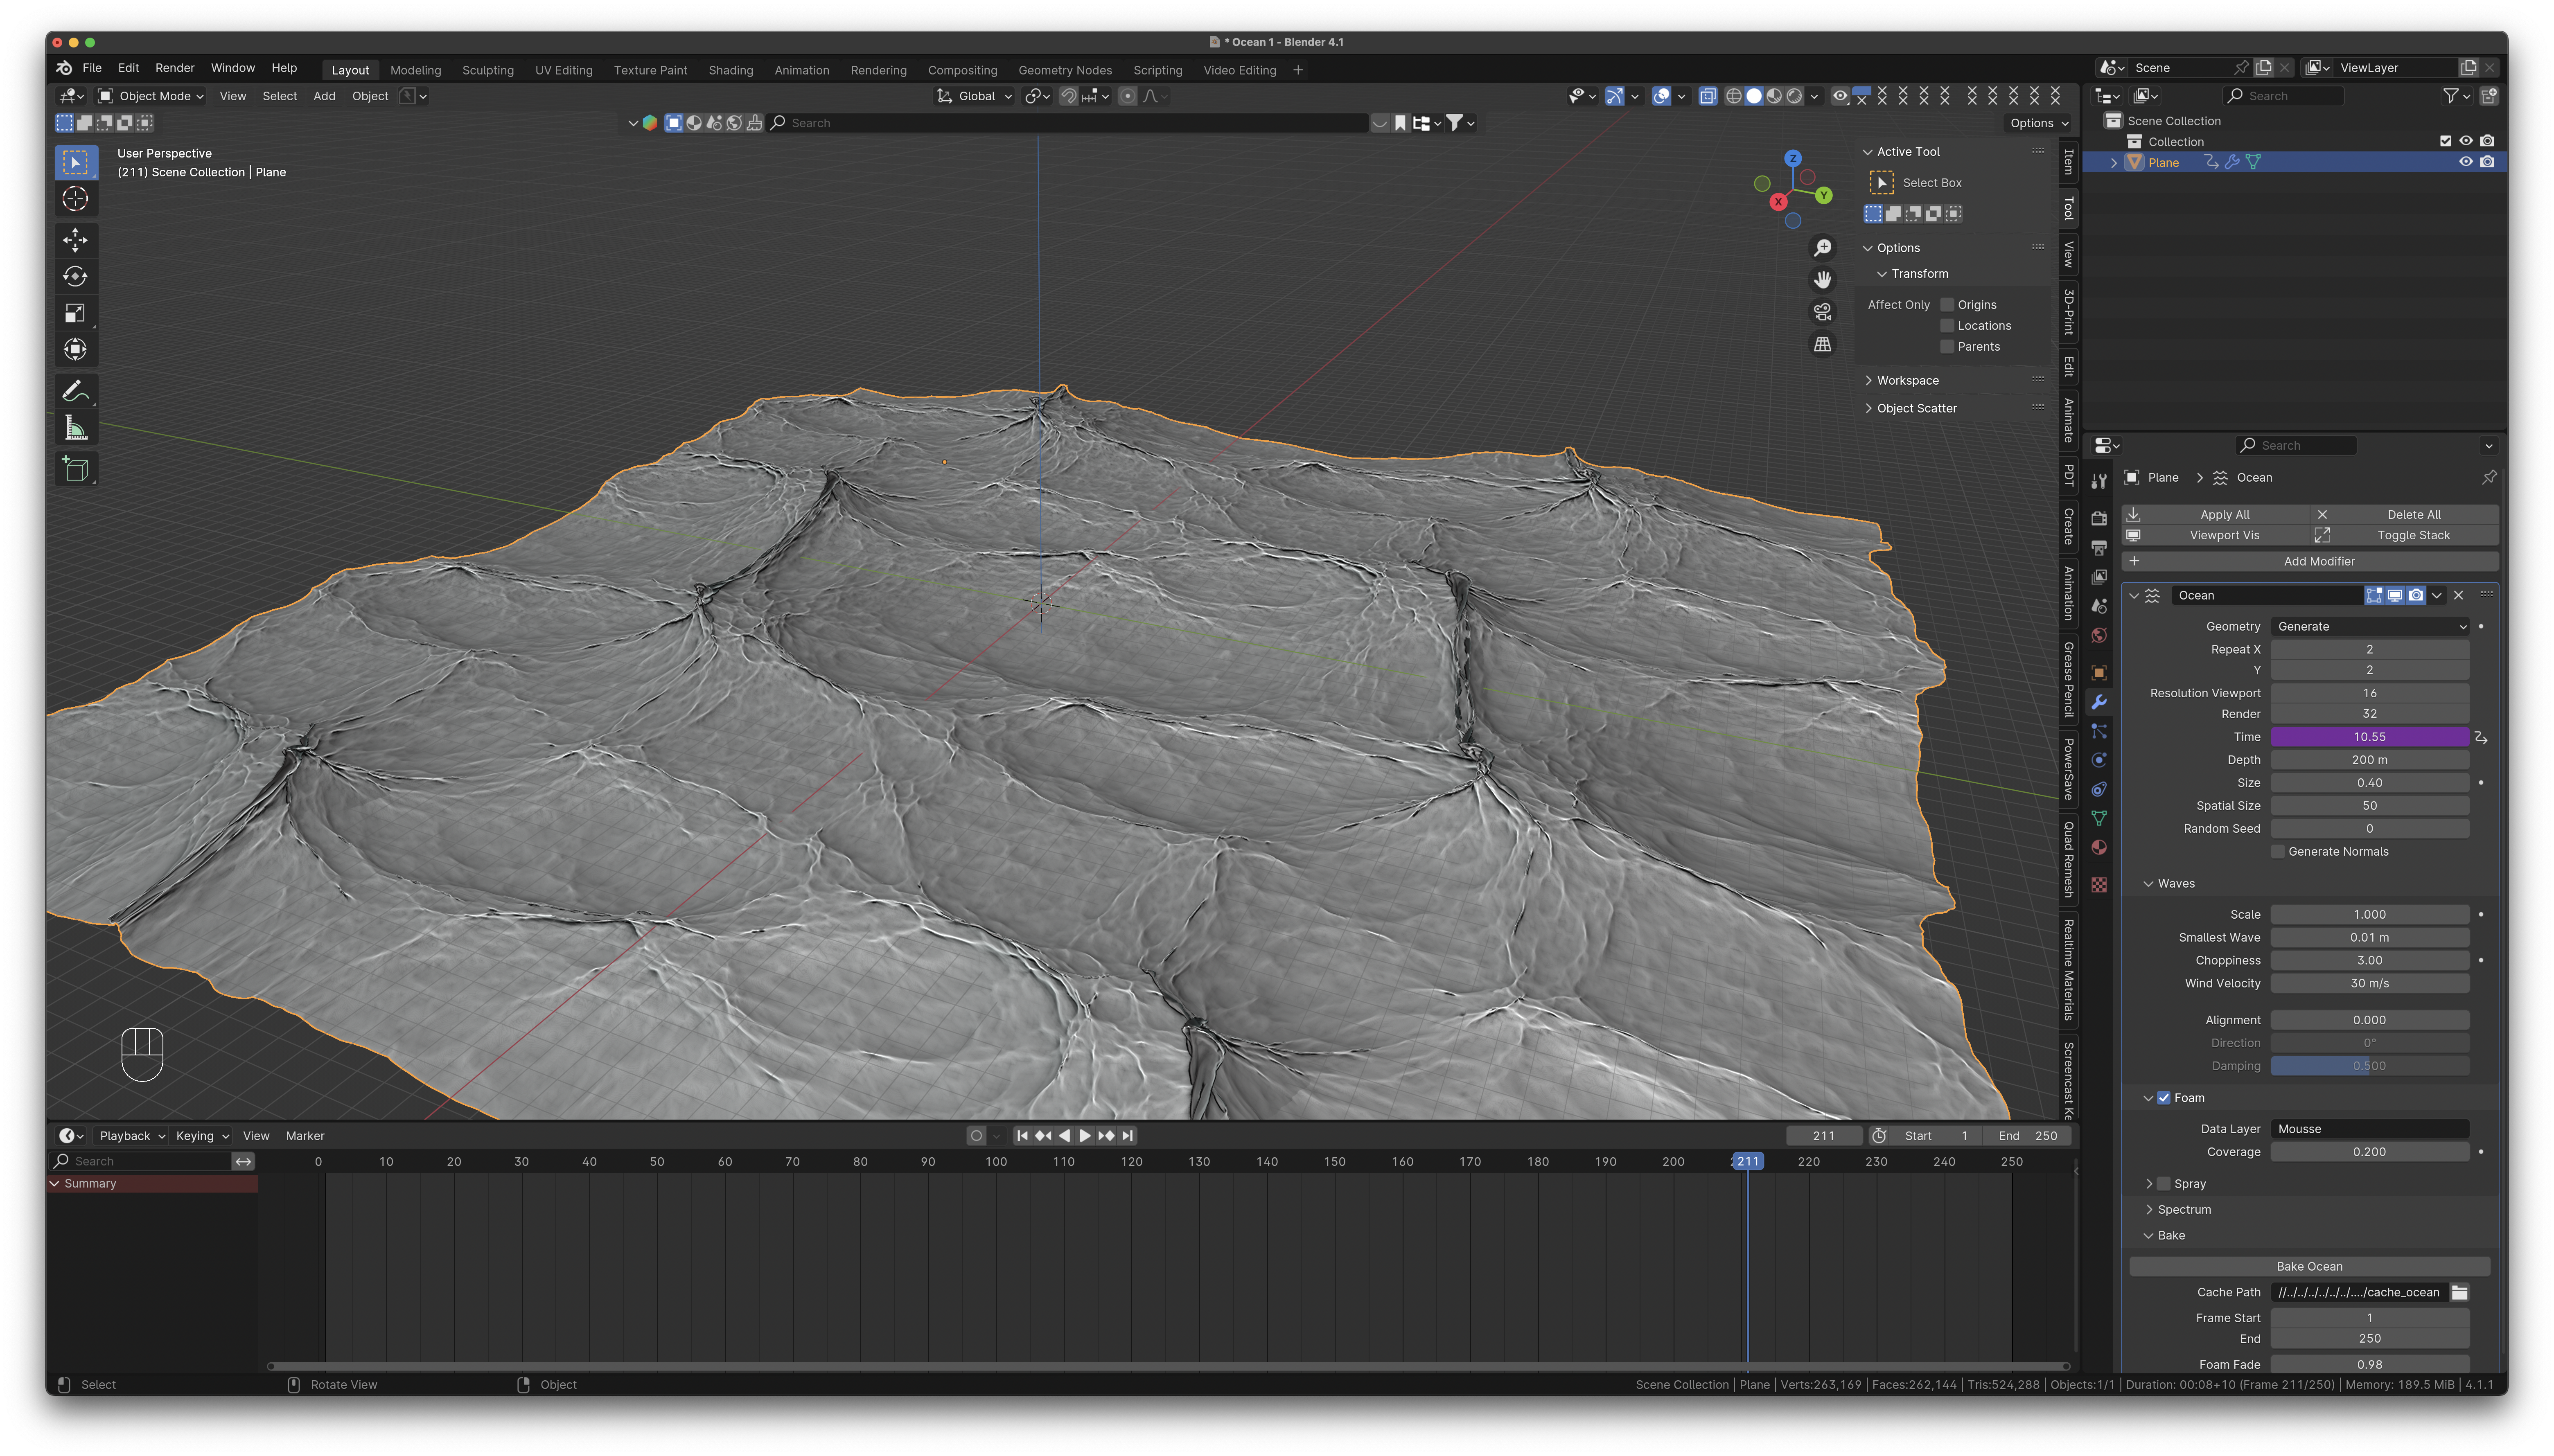Play the animation forward
The width and height of the screenshot is (2554, 1456).
click(x=1085, y=1136)
